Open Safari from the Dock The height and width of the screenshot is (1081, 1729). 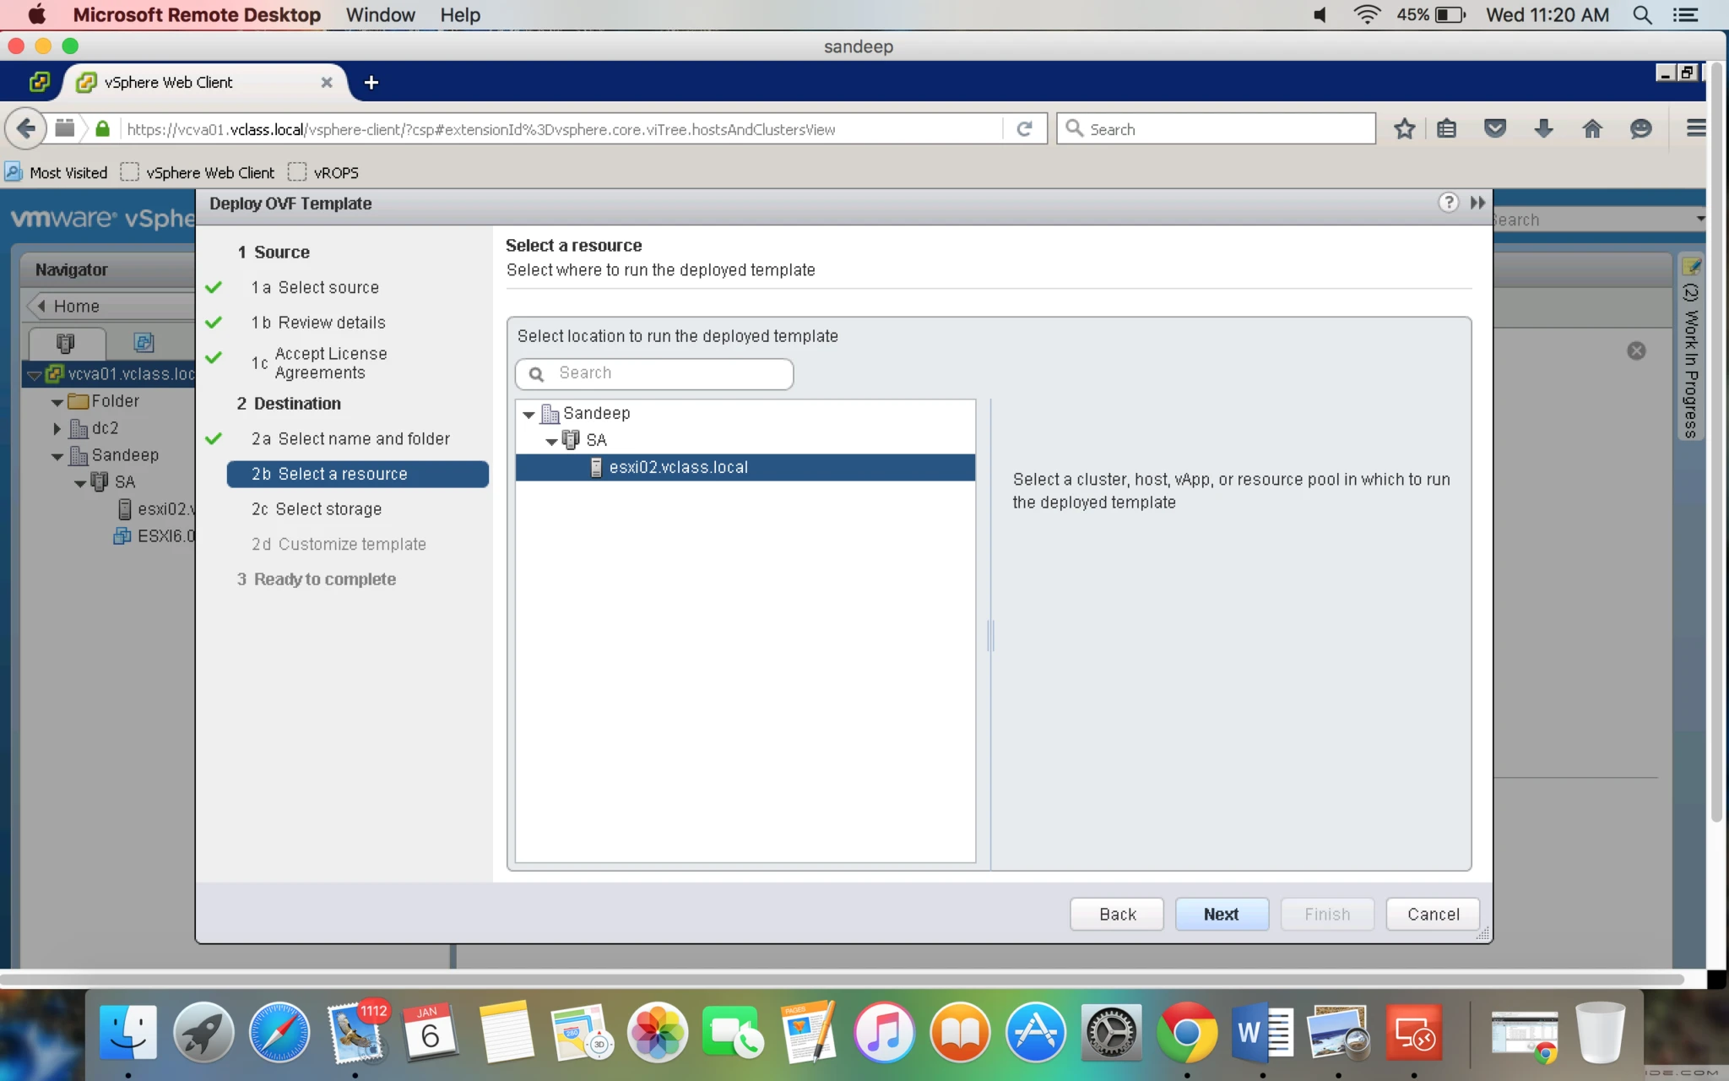click(x=279, y=1032)
